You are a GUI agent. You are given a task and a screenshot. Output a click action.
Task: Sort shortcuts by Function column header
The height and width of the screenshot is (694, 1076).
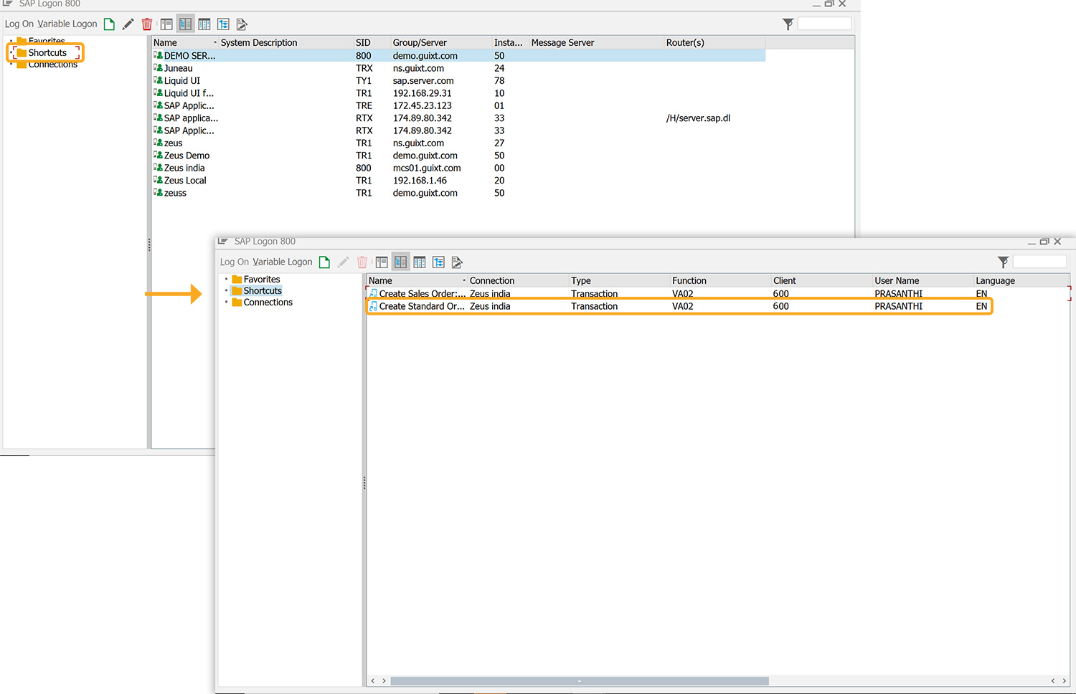coord(689,281)
